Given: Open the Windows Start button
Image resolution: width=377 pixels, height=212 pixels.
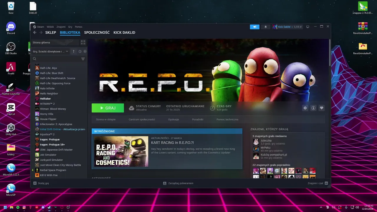Looking at the screenshot, I should tap(5, 207).
